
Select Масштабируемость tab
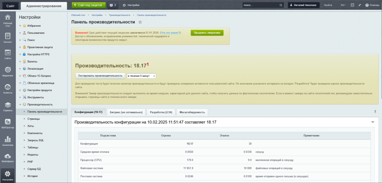192,112
